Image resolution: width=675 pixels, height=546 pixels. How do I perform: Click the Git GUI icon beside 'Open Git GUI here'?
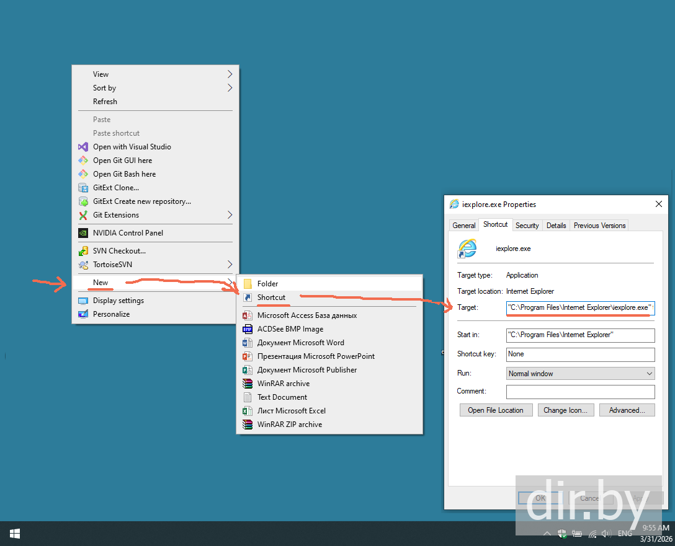click(83, 161)
